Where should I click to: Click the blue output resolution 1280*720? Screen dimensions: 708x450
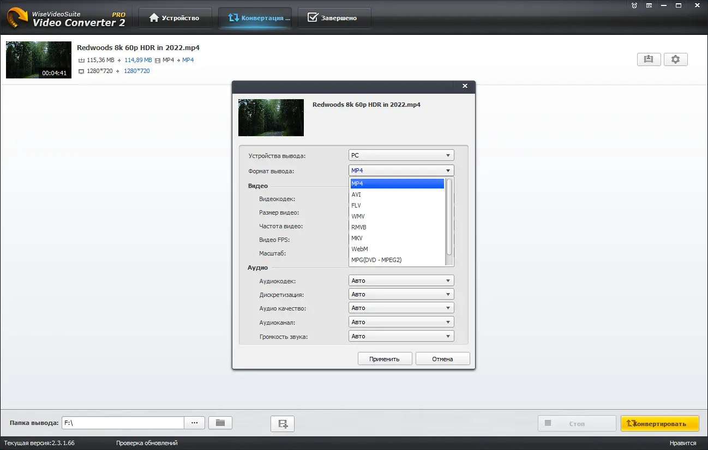point(137,71)
